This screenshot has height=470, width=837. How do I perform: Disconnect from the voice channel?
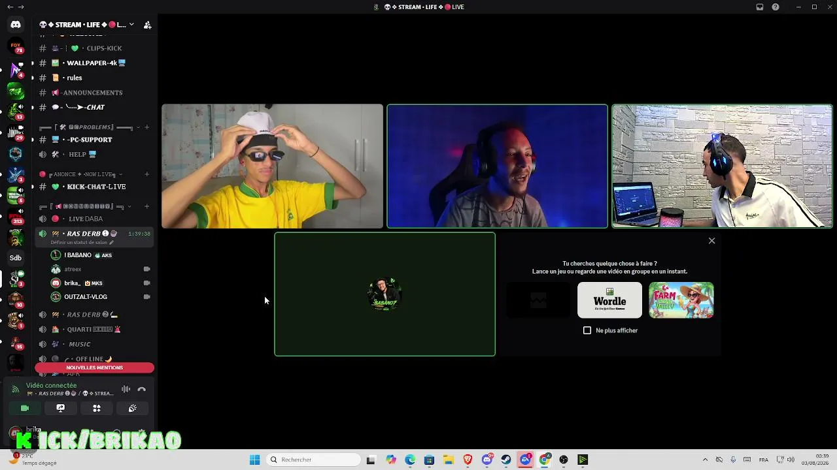point(142,389)
